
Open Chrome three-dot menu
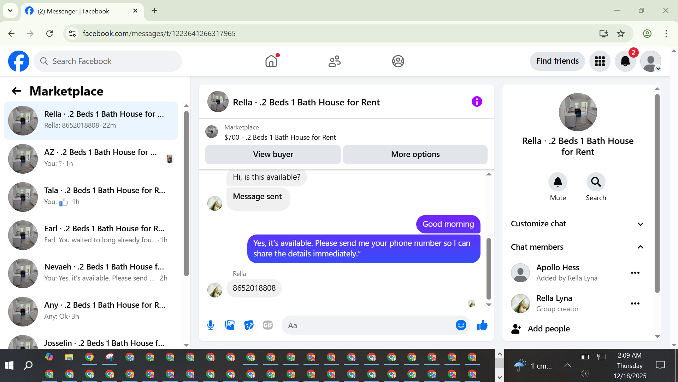666,34
